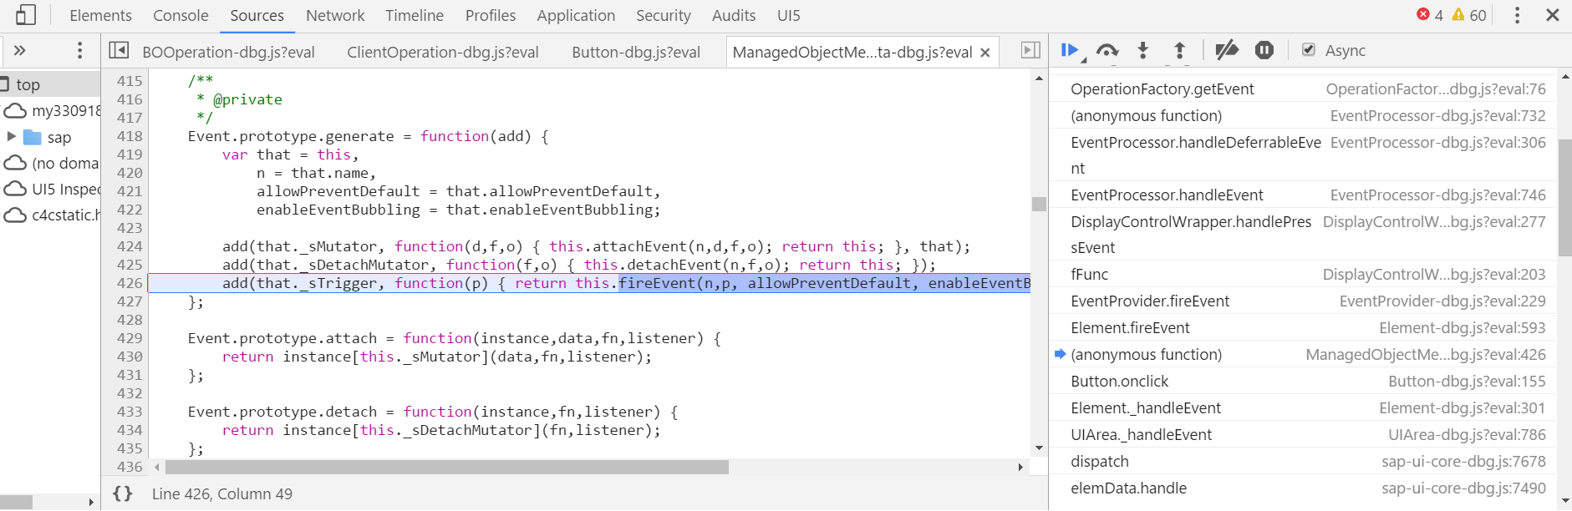Open the Audits tab

point(734,15)
